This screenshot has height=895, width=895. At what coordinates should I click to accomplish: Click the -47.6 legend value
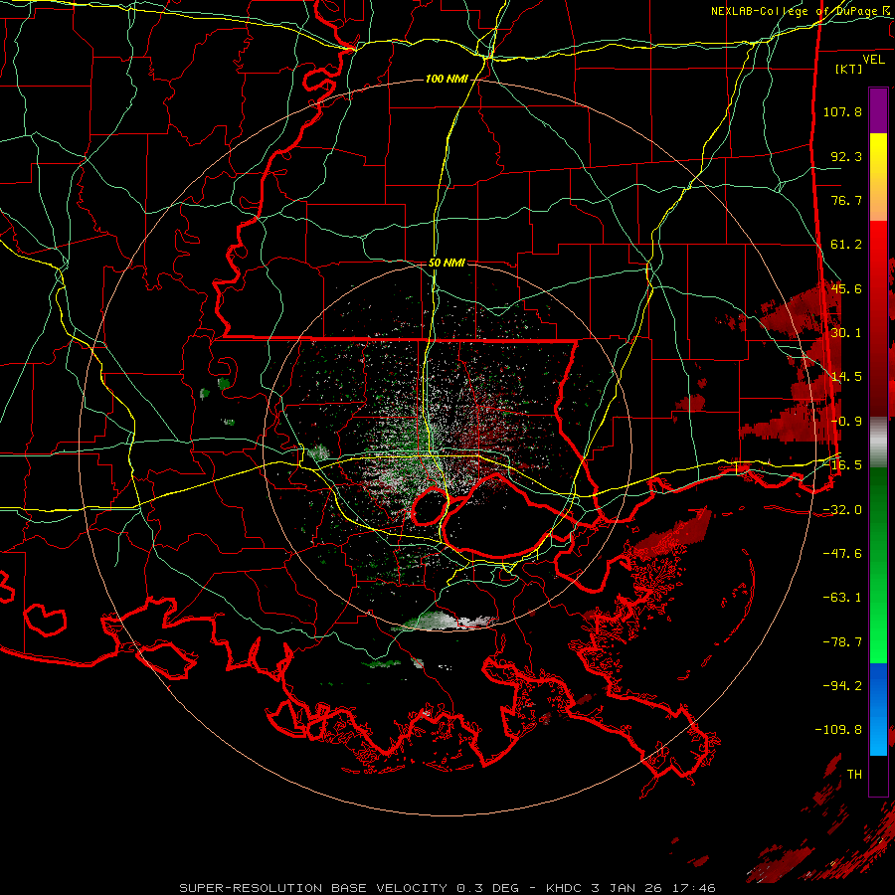pyautogui.click(x=842, y=554)
